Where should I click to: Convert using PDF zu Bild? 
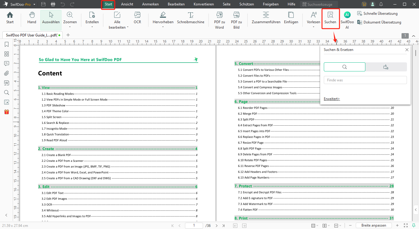236,20
